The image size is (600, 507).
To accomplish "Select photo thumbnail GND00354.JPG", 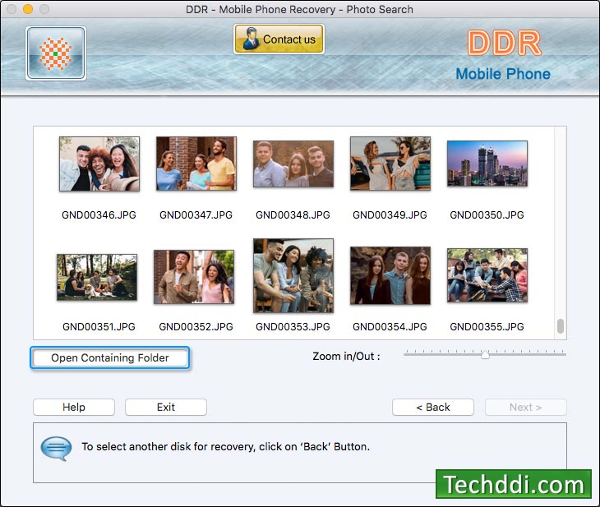I will (x=390, y=275).
